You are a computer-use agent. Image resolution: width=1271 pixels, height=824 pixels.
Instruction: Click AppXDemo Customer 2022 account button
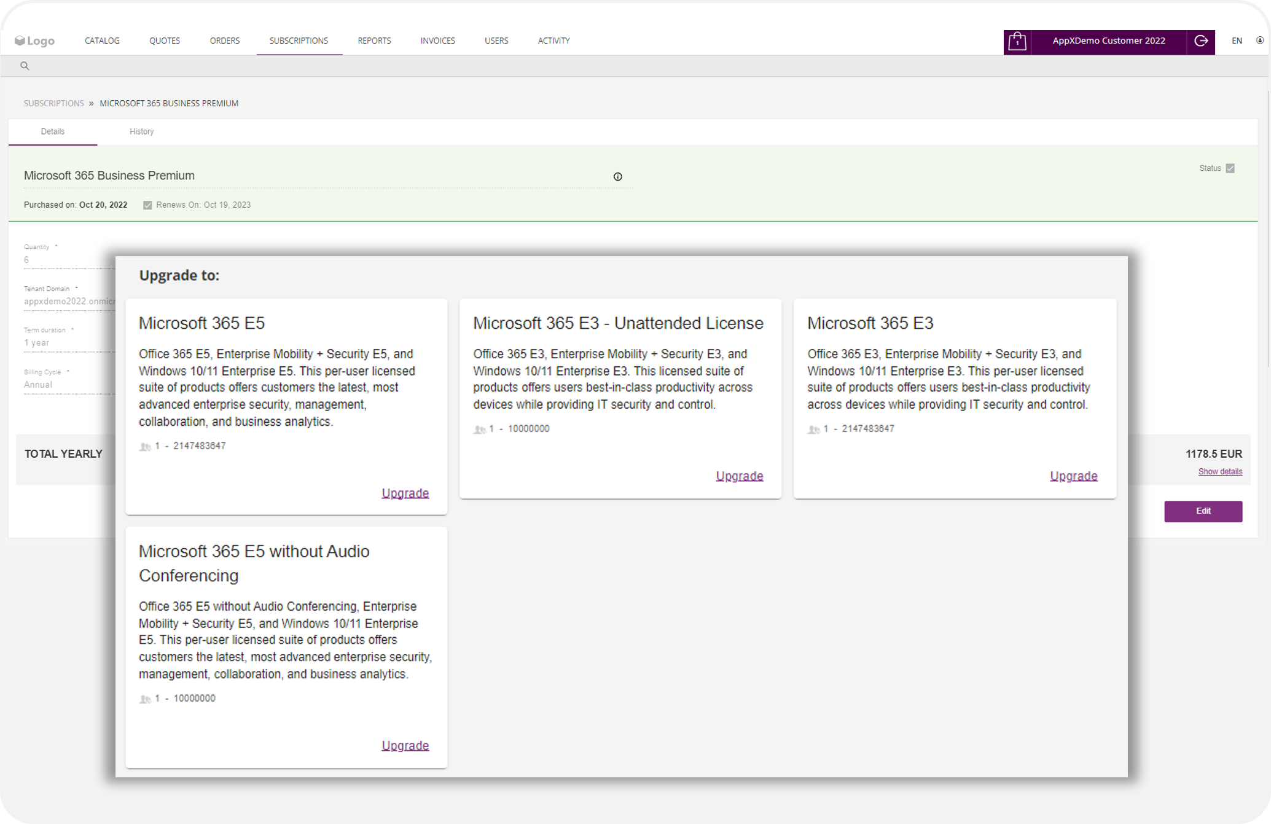coord(1109,41)
